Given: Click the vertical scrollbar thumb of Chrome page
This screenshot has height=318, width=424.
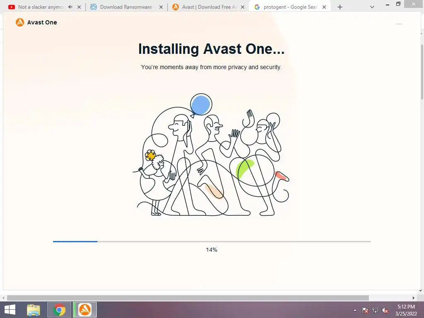Looking at the screenshot, I should tap(422, 72).
